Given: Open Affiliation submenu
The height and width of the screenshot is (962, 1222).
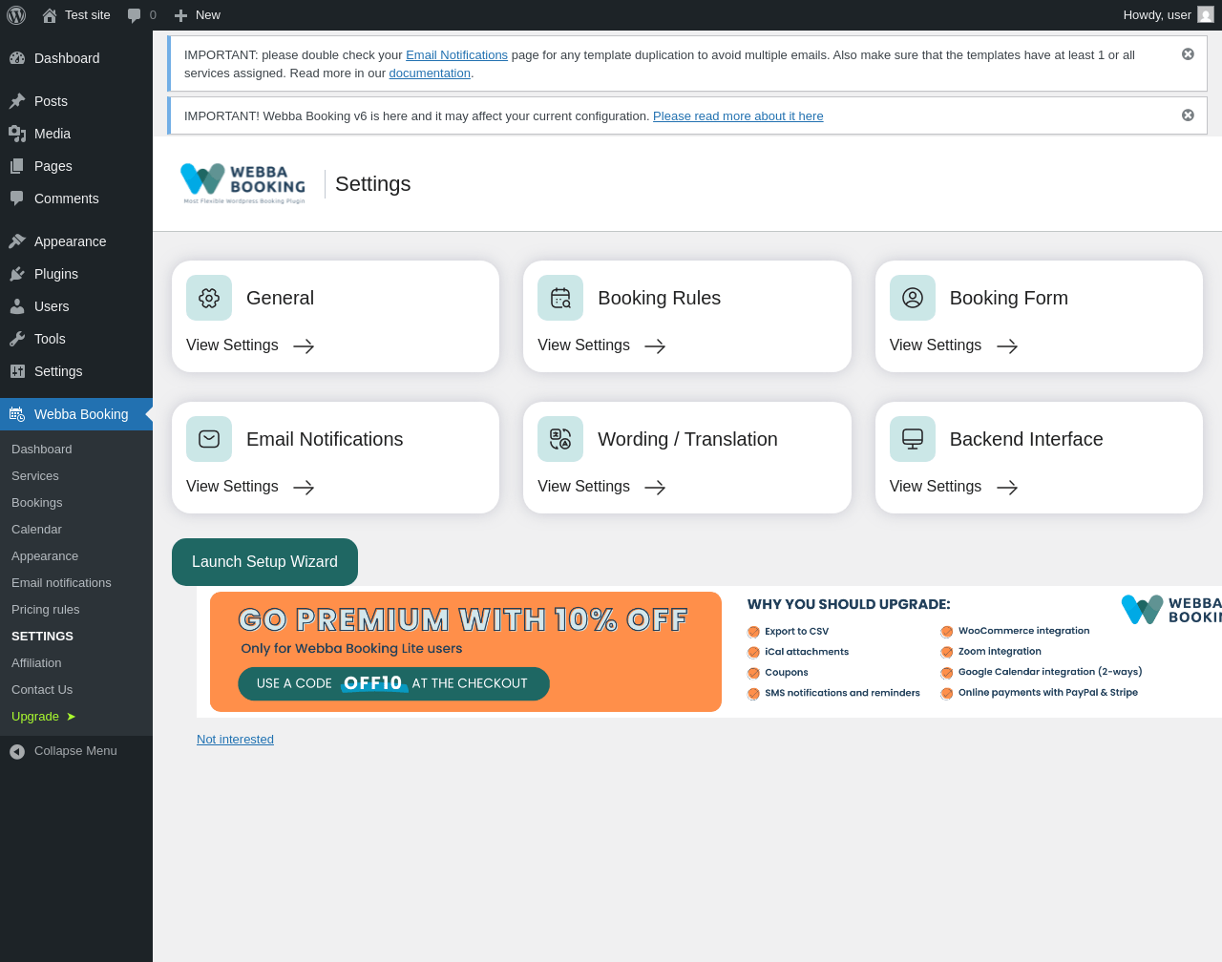Looking at the screenshot, I should point(76,662).
